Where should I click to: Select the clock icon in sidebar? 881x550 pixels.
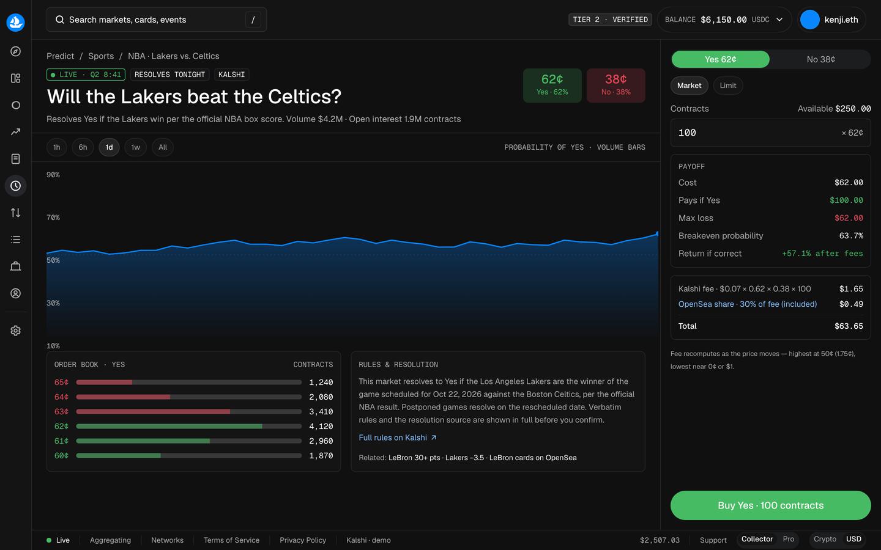(16, 186)
